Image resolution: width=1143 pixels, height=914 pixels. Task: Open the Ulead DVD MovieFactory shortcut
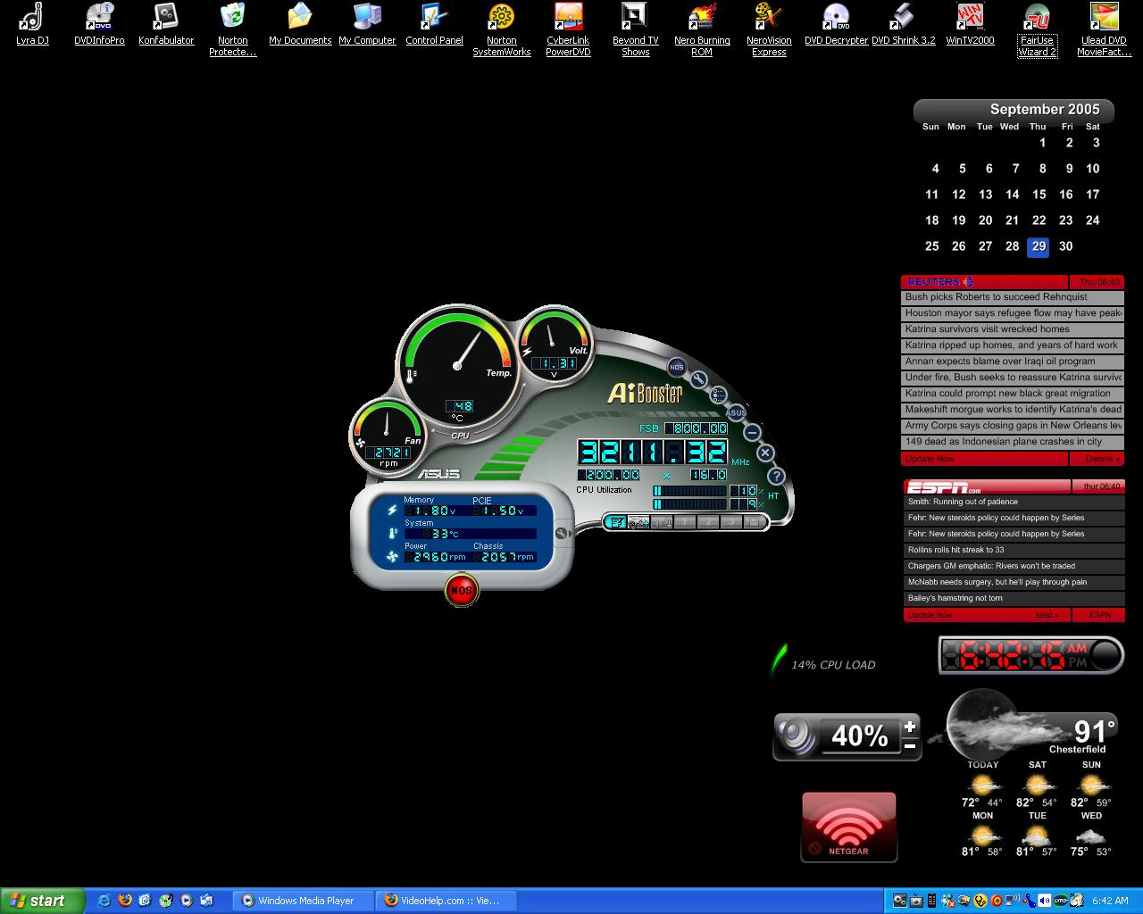point(1104,29)
